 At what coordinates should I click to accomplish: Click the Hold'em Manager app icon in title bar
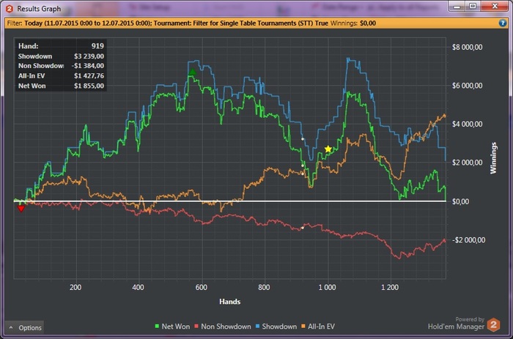[10, 9]
